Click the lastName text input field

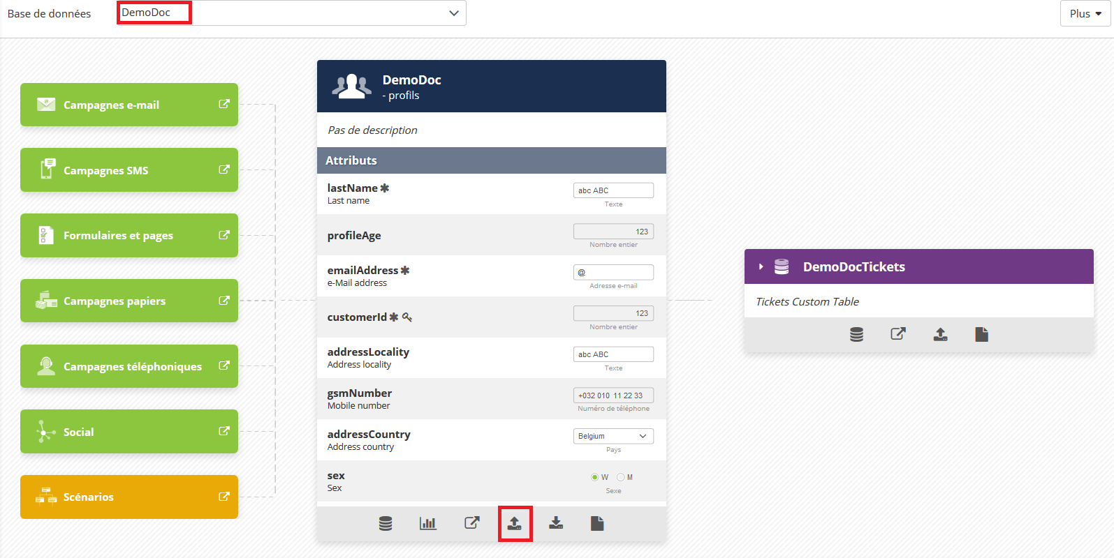tap(613, 190)
